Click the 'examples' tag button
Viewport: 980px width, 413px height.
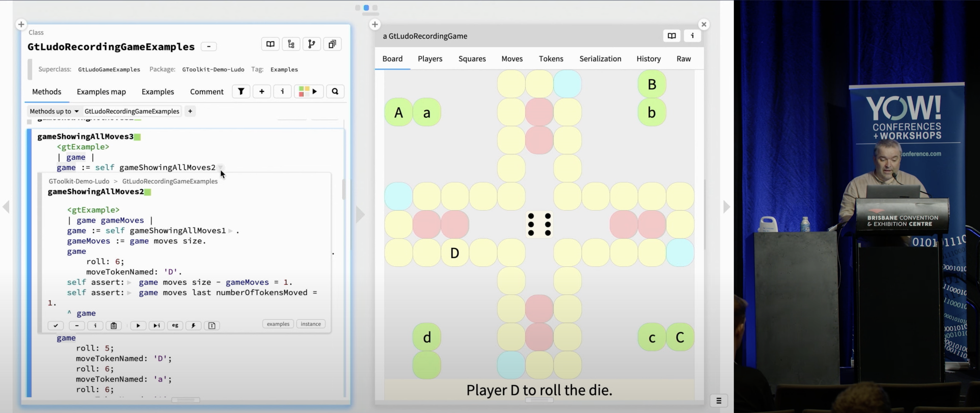[278, 324]
